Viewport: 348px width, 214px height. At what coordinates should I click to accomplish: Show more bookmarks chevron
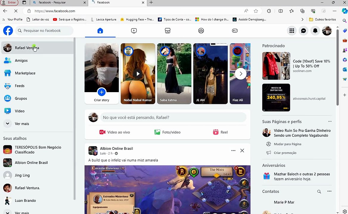(x=302, y=20)
